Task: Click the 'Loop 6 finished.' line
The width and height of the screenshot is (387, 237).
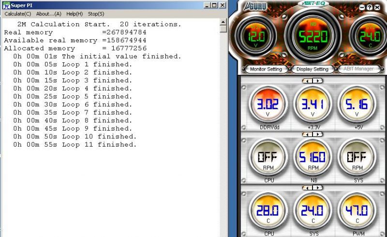Action: click(73, 104)
